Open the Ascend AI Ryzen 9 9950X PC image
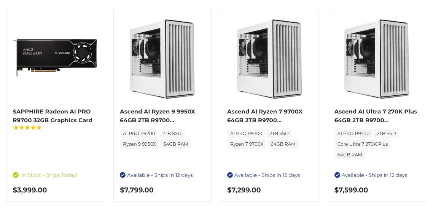 tap(162, 58)
